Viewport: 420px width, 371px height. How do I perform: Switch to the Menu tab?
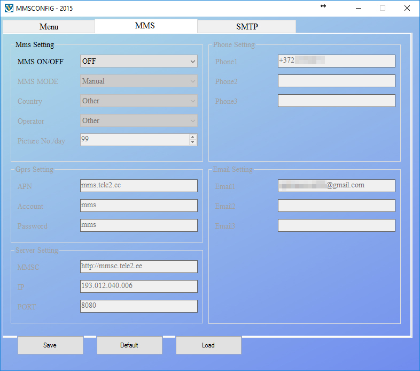(49, 27)
